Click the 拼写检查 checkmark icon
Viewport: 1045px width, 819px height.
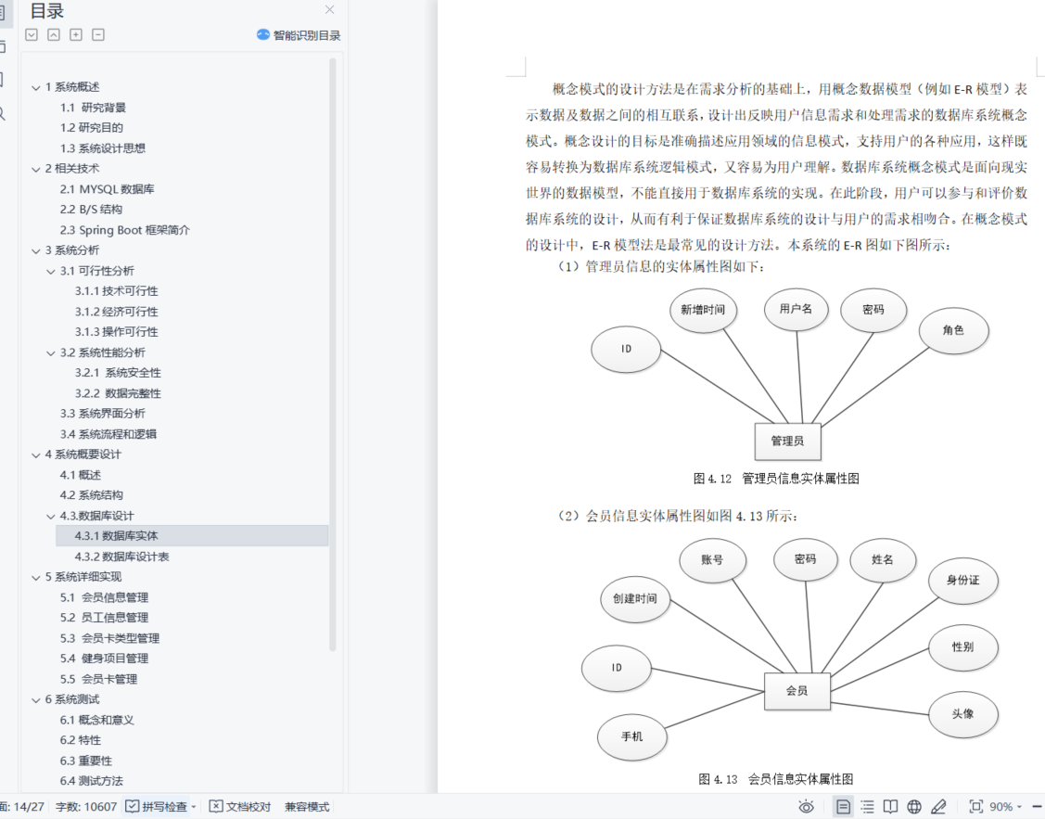click(x=132, y=807)
